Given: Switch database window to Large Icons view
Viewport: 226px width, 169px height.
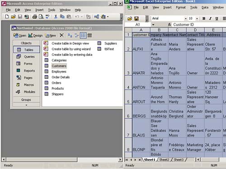Looking at the screenshot, I should (x=70, y=36).
